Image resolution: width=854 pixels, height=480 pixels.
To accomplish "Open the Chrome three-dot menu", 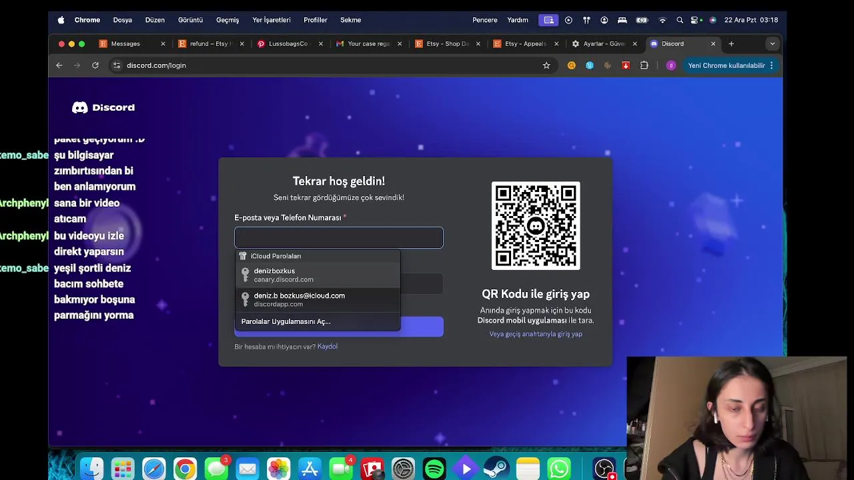I will click(x=771, y=65).
